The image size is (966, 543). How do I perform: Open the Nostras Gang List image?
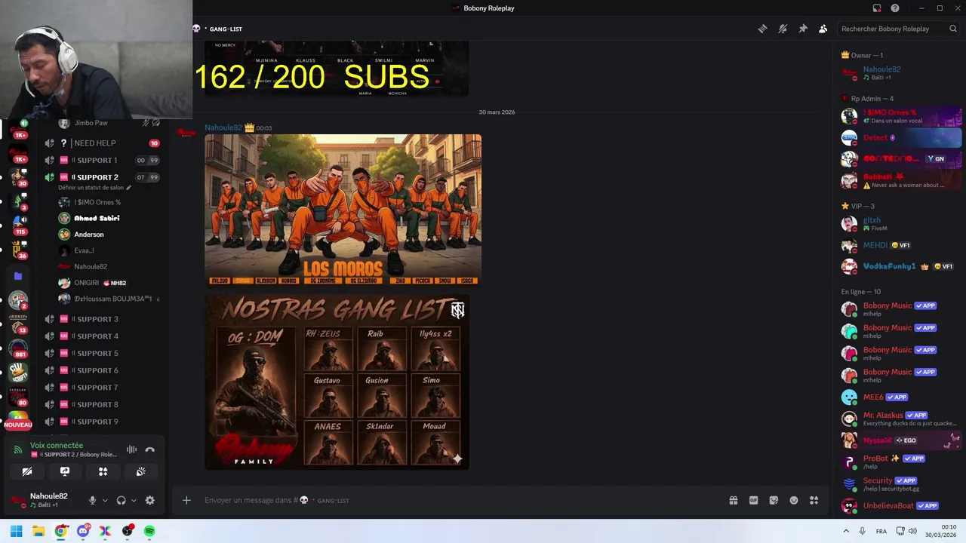[x=337, y=382]
